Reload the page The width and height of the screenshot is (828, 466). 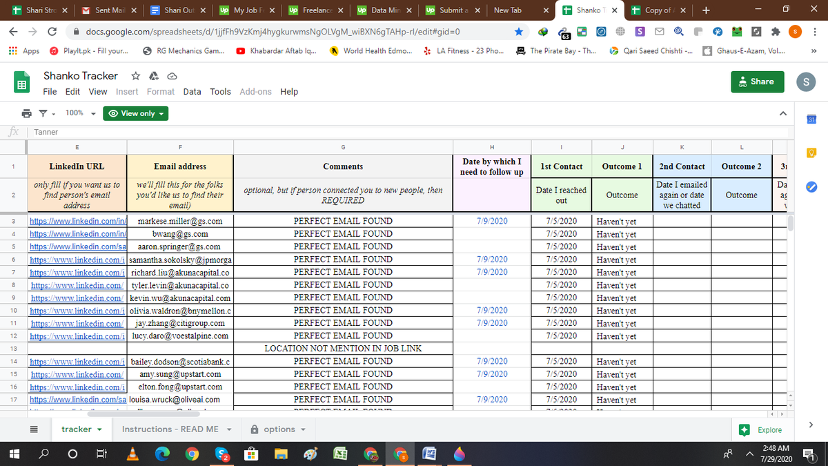point(52,32)
